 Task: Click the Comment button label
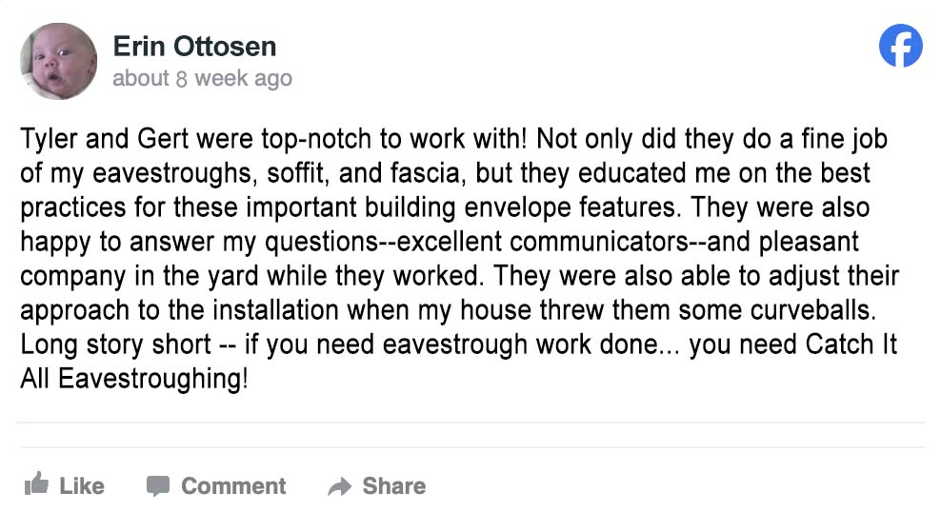tap(233, 485)
